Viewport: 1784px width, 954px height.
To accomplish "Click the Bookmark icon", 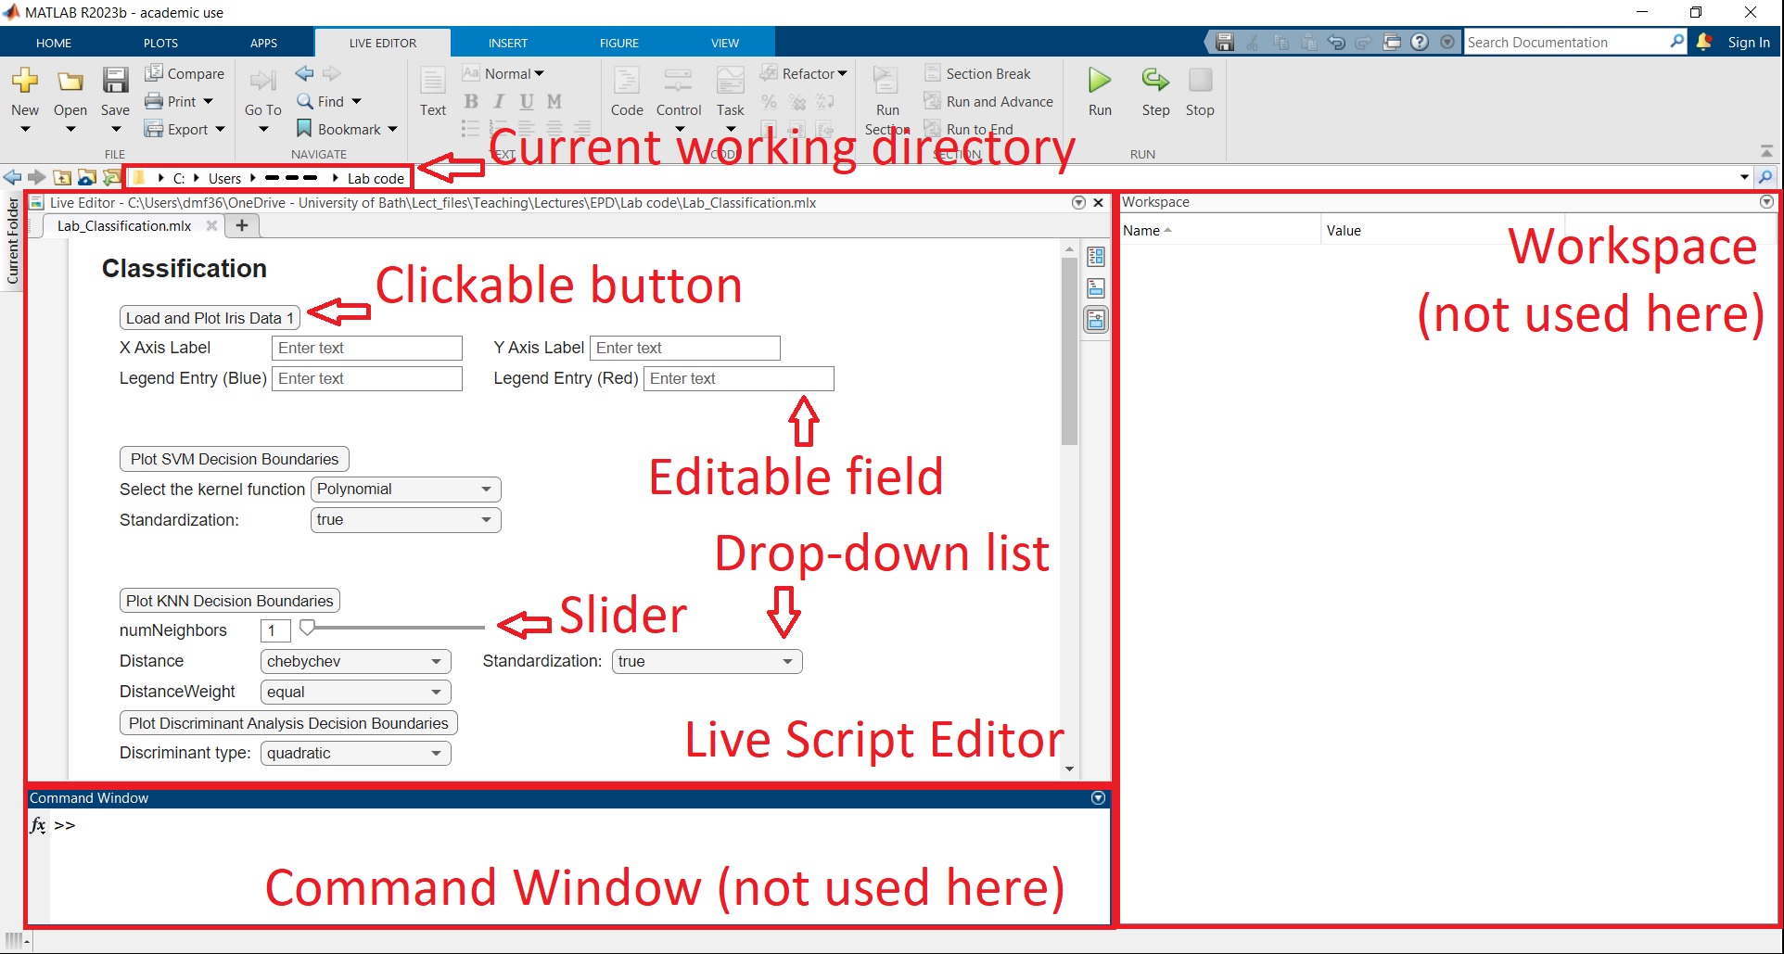I will [x=304, y=129].
